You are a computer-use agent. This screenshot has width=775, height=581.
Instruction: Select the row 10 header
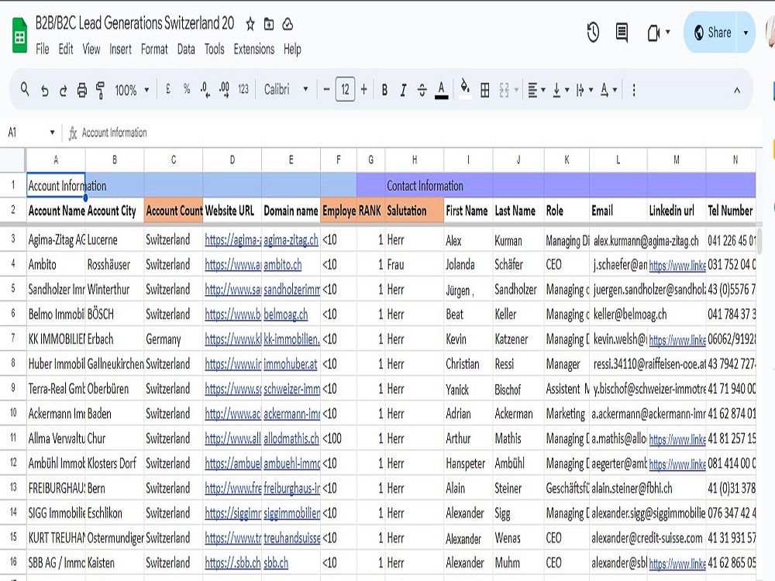13,413
